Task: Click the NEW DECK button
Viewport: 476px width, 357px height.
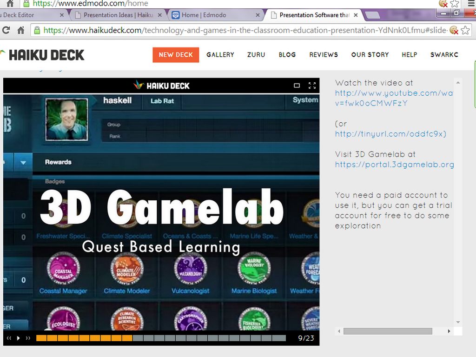Action: pos(176,55)
